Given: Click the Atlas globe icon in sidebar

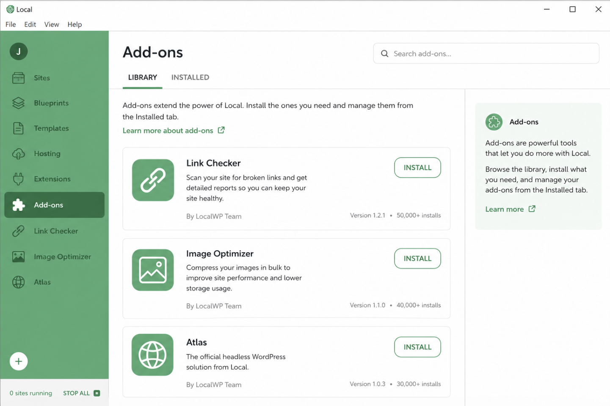Looking at the screenshot, I should click(x=19, y=282).
